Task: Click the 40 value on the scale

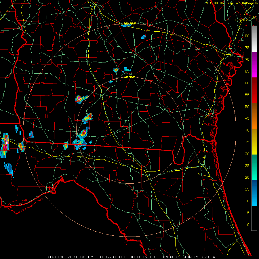Action: [247, 130]
